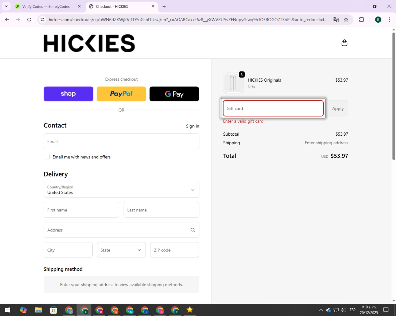Click the Sign in link
Image resolution: width=396 pixels, height=316 pixels.
coord(192,126)
